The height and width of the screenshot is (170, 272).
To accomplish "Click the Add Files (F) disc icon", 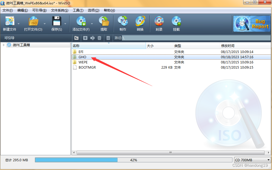I will click(x=81, y=21).
